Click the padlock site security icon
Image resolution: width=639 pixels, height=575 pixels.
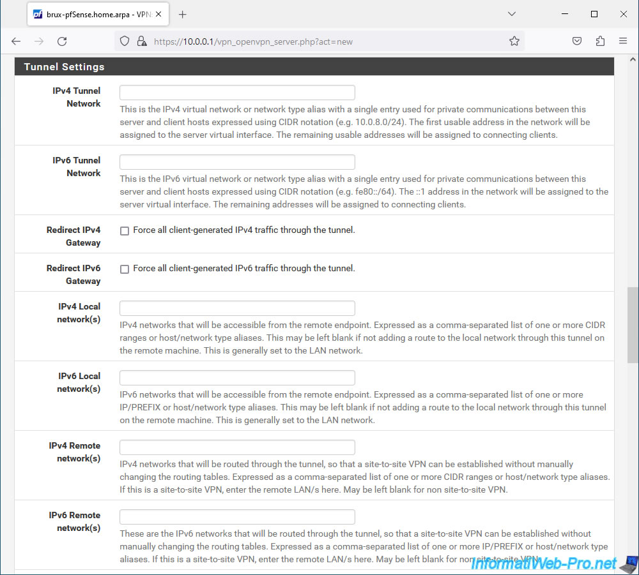pyautogui.click(x=141, y=41)
